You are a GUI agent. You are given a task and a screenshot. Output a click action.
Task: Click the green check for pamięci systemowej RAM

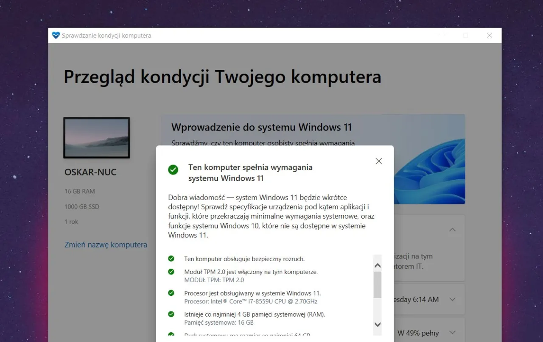coord(171,314)
